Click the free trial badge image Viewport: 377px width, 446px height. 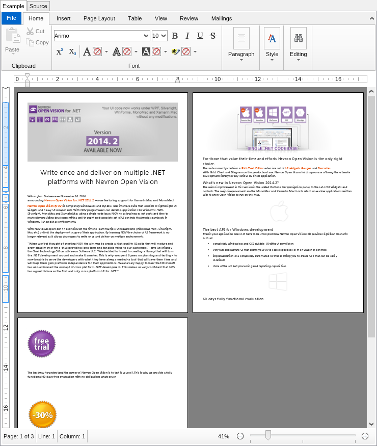point(41,344)
